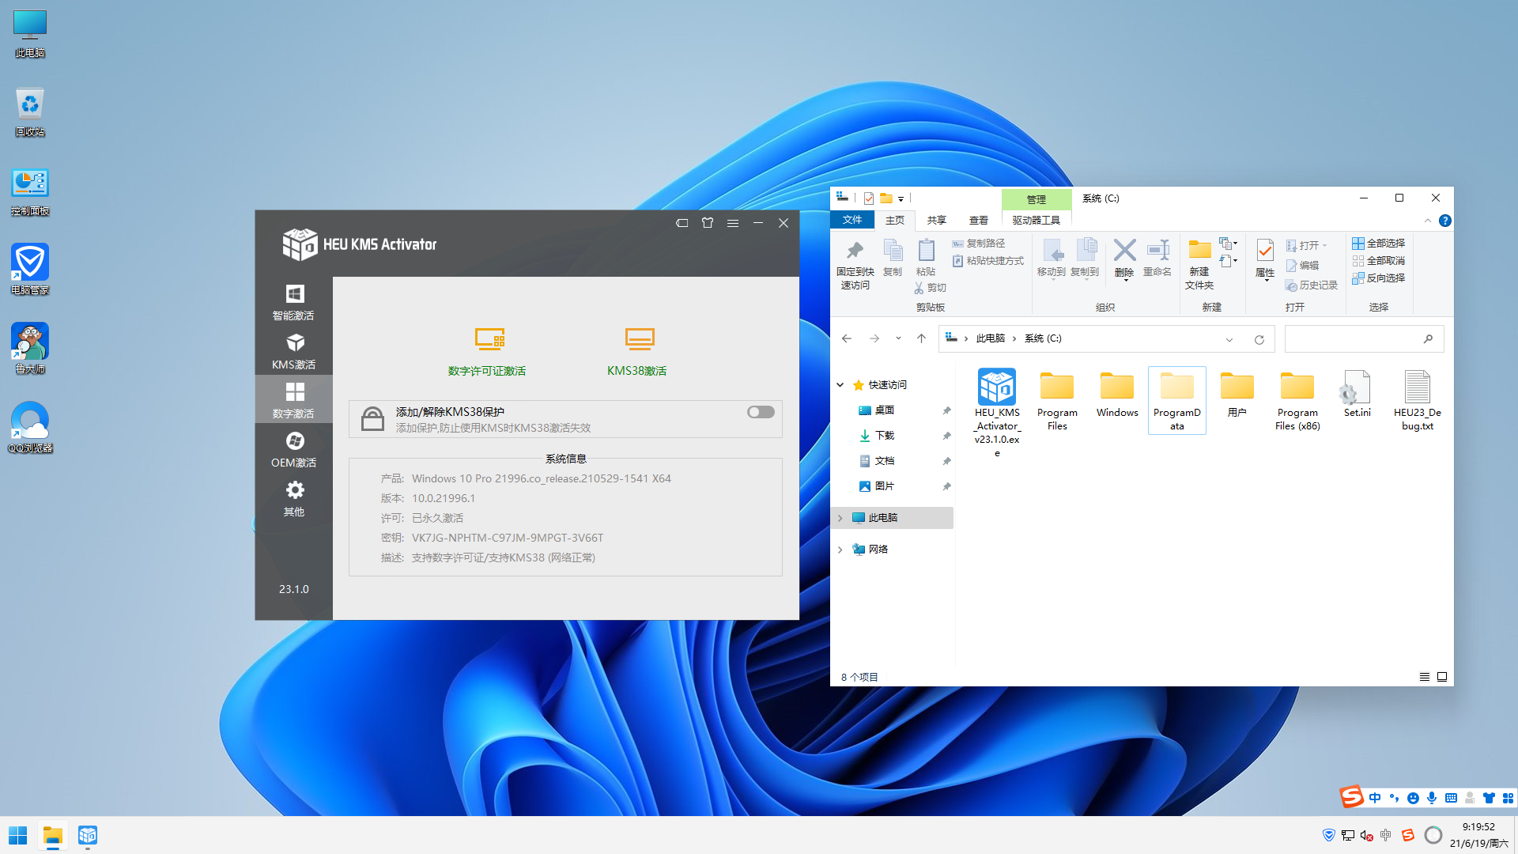Viewport: 1518px width, 854px height.
Task: Open the address bar history dropdown arrow
Action: click(1229, 339)
